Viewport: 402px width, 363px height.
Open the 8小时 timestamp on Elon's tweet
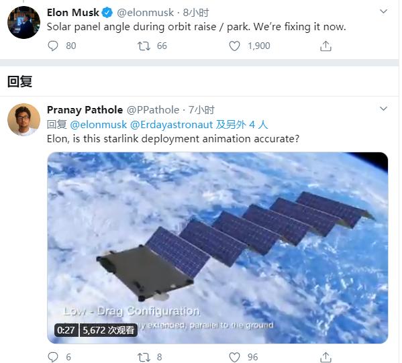click(196, 13)
